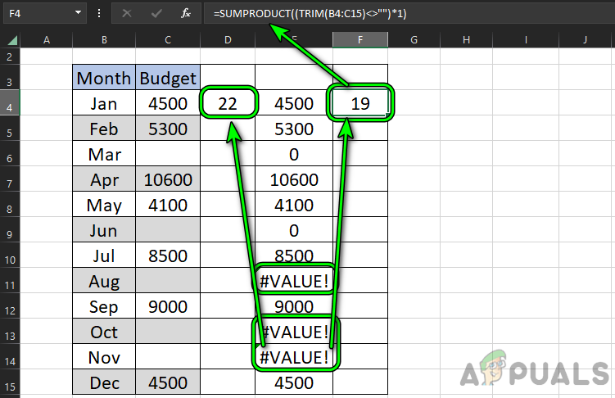Screen dimensions: 615x398
Task: Select the Jun cell
Action: point(104,230)
